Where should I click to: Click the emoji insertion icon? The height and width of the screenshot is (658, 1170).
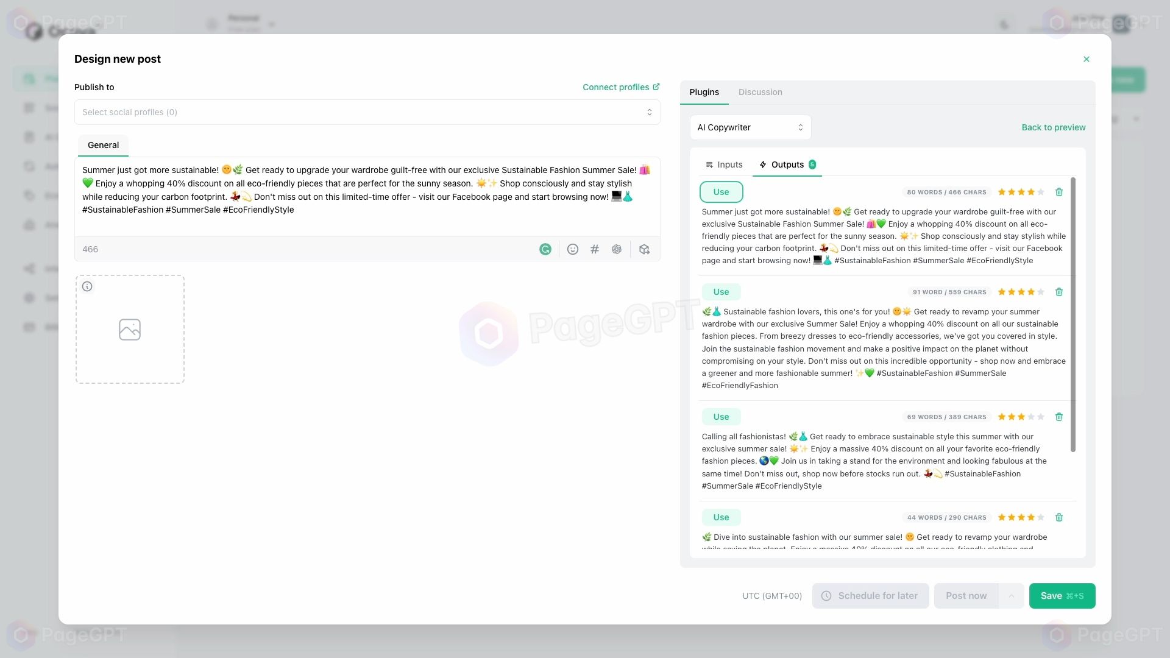coord(572,249)
